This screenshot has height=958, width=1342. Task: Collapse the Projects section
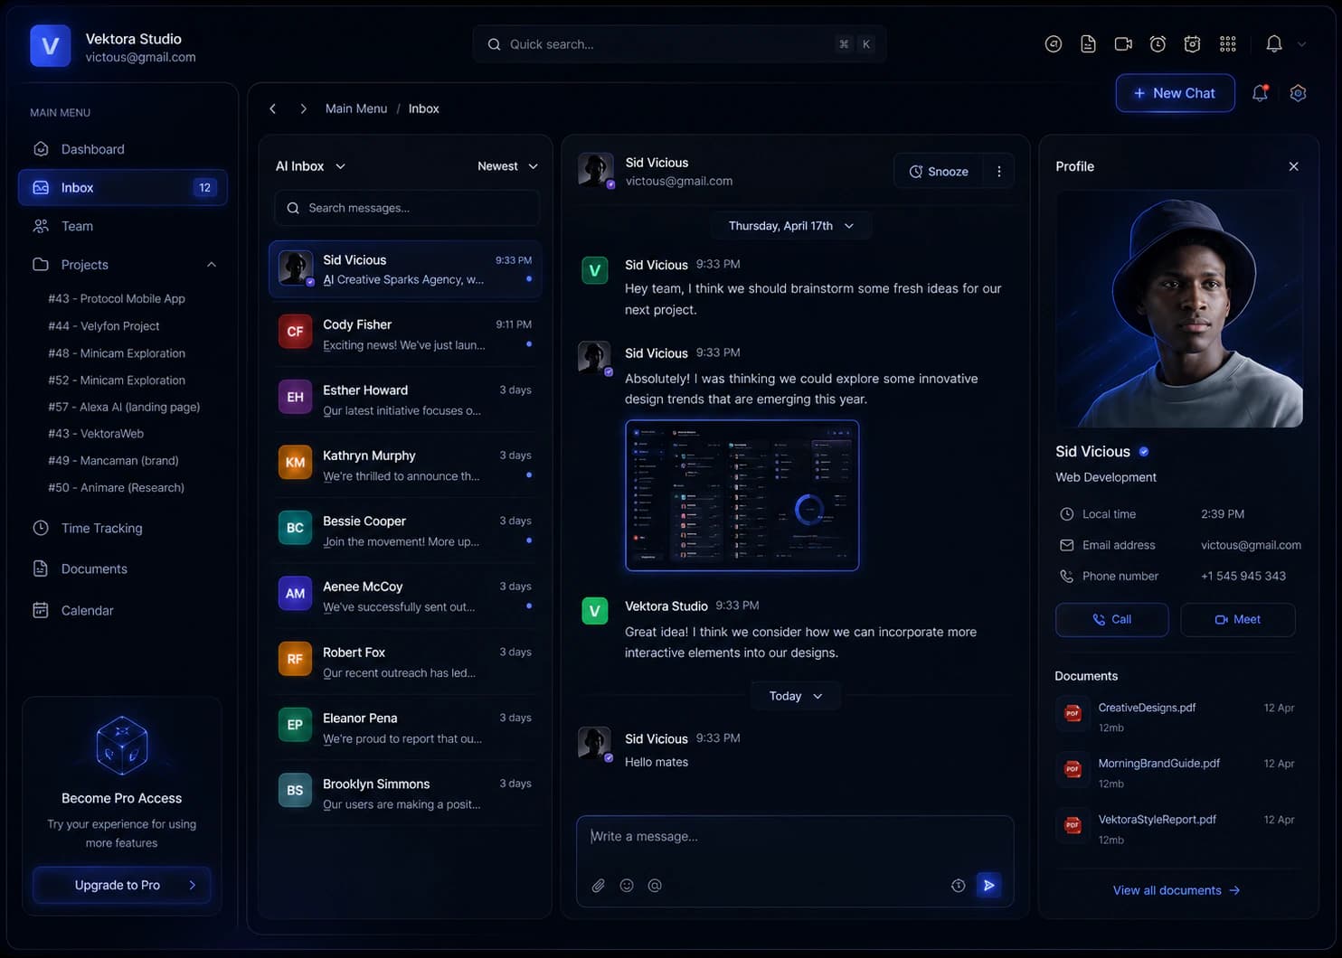(212, 265)
